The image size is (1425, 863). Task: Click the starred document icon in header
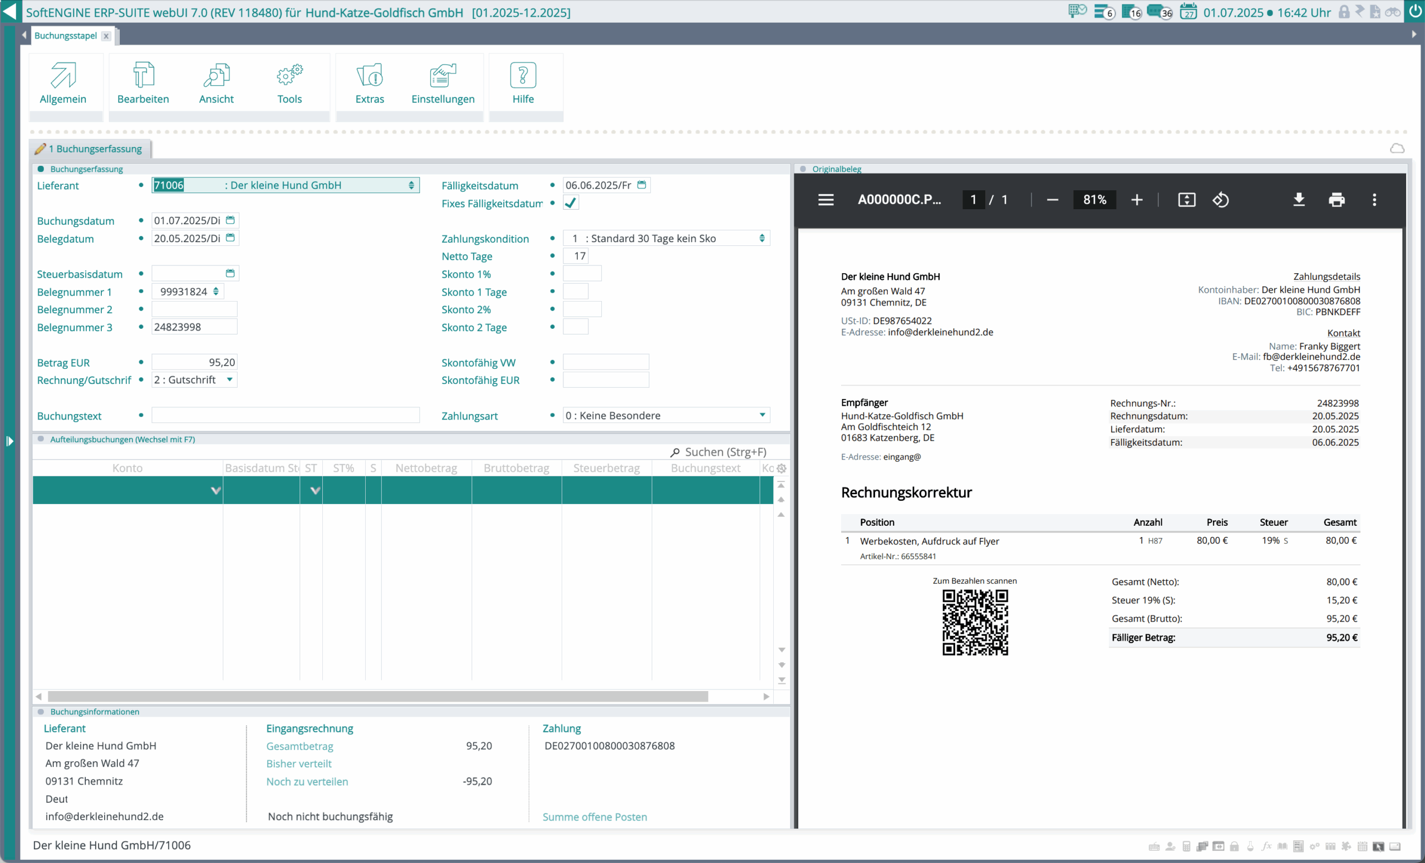pyautogui.click(x=1375, y=12)
